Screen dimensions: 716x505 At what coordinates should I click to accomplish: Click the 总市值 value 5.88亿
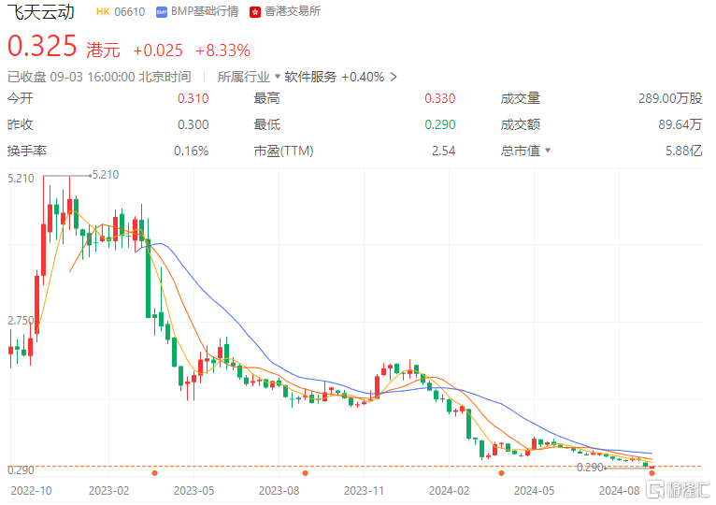click(x=683, y=151)
